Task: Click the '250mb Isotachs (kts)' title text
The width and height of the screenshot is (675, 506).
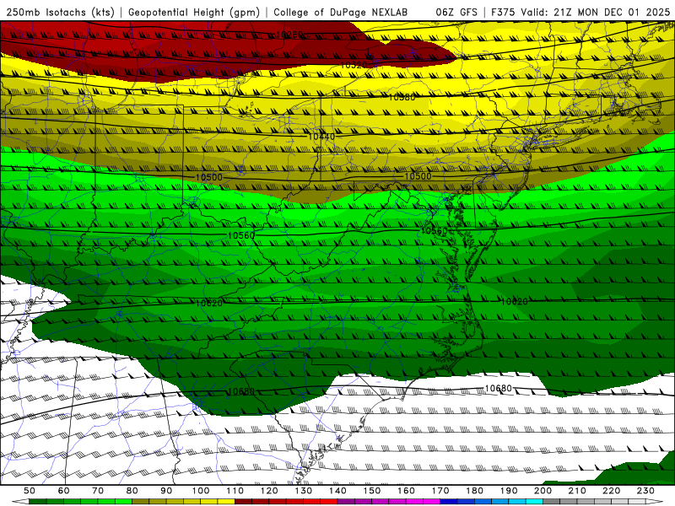Action: tap(60, 12)
